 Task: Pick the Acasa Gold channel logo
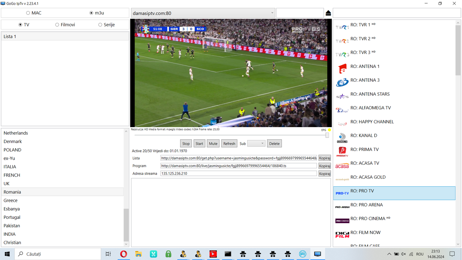[342, 179]
